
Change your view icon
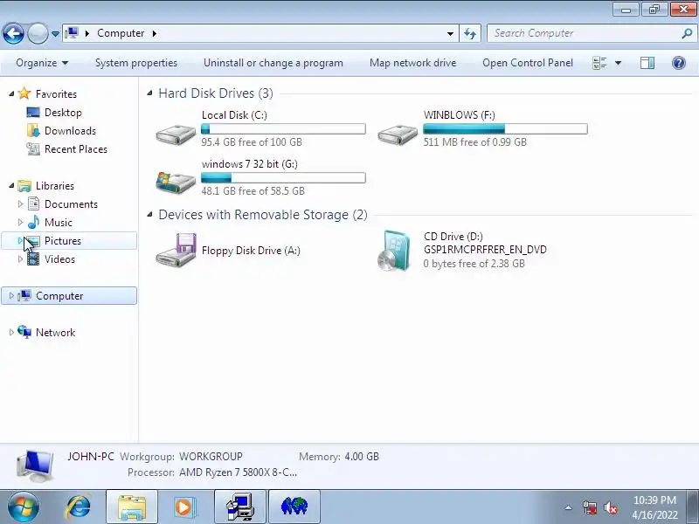click(x=599, y=63)
